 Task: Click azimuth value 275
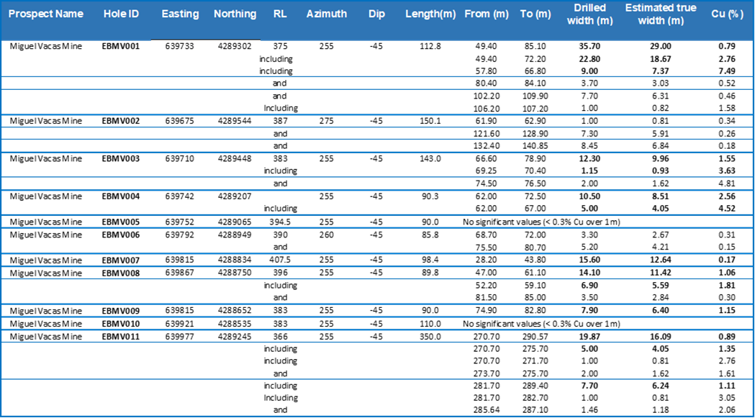click(x=326, y=121)
